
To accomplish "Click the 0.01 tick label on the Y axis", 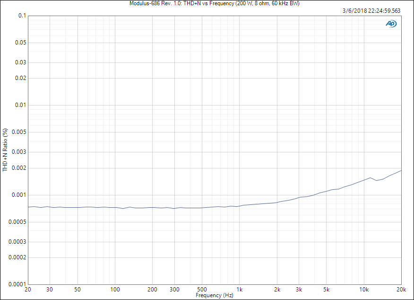I will pyautogui.click(x=21, y=105).
